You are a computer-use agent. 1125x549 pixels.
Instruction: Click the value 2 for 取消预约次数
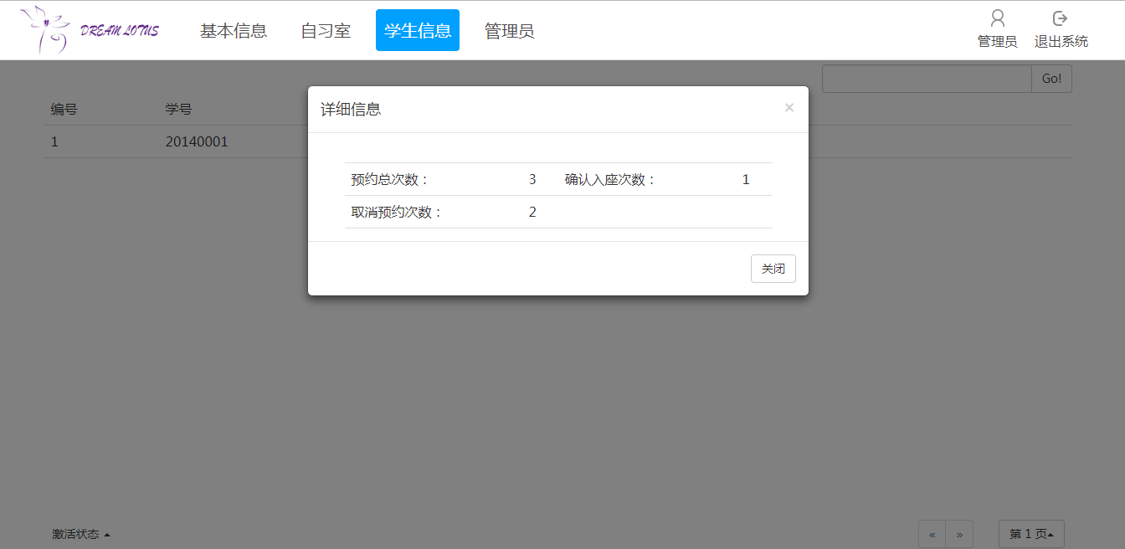click(532, 212)
